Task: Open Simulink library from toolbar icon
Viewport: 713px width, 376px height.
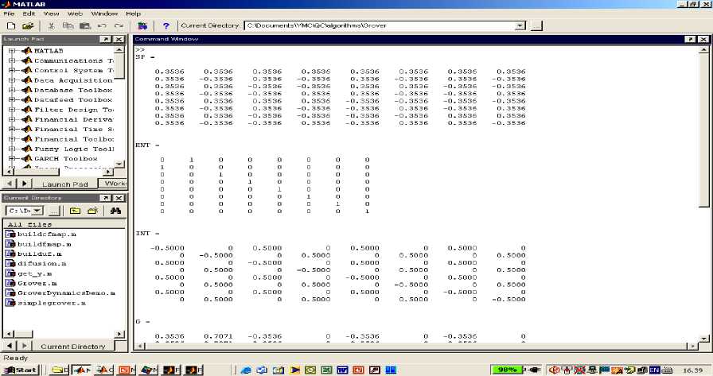Action: [x=142, y=26]
